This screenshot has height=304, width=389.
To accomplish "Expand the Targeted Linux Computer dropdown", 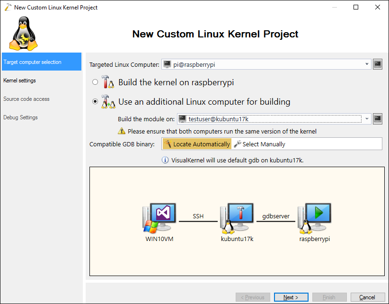I will (367, 64).
